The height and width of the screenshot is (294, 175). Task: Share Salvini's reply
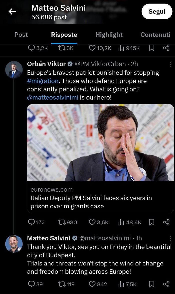166,284
